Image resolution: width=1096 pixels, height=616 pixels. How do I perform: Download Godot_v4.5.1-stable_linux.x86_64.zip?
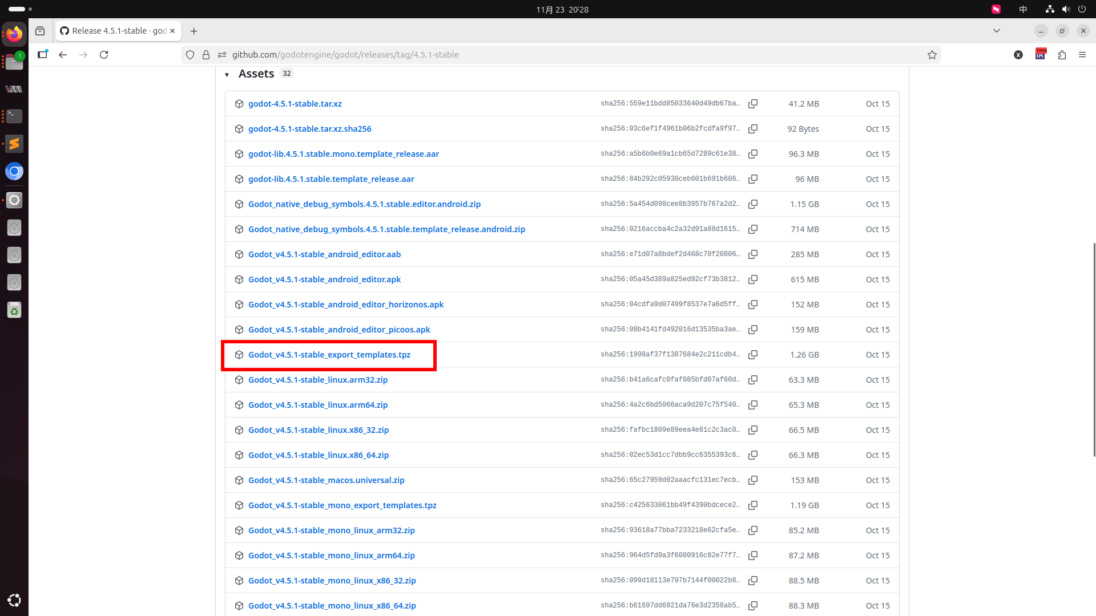pyautogui.click(x=318, y=455)
